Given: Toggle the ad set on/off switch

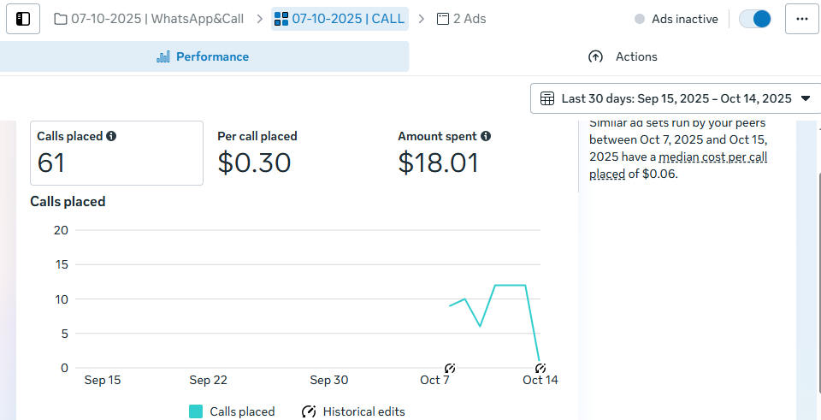Looking at the screenshot, I should tap(755, 19).
